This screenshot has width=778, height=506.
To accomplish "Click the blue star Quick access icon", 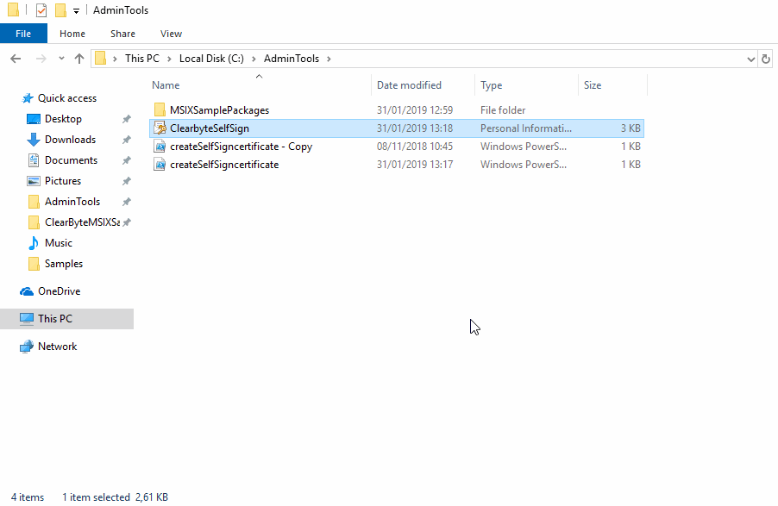I will pos(28,98).
